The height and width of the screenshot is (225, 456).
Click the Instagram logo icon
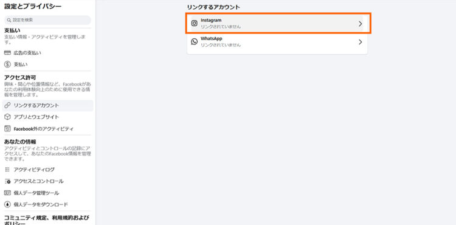point(195,24)
